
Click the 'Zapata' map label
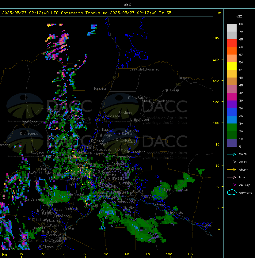tap(68, 228)
